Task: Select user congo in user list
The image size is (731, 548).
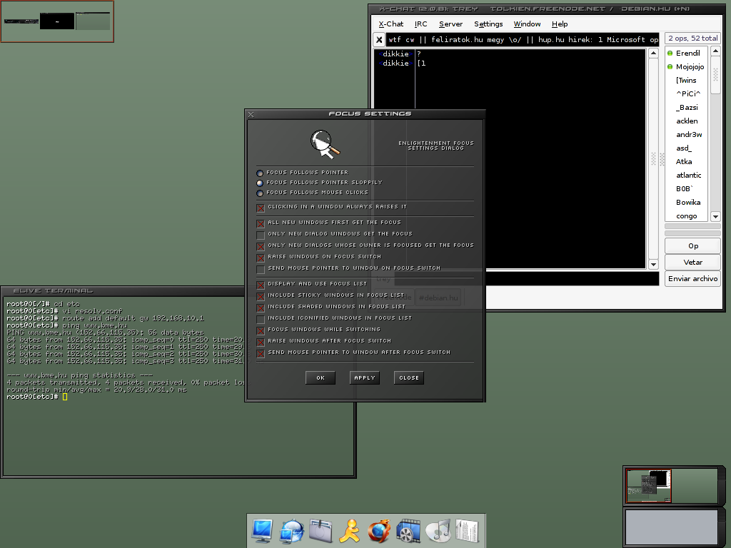Action: point(687,215)
